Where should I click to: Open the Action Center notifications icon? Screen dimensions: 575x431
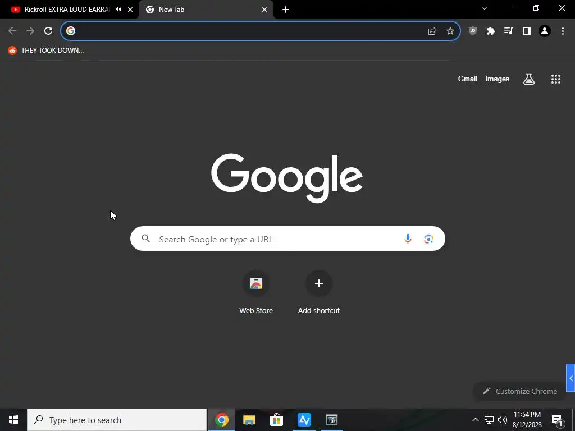[558, 420]
